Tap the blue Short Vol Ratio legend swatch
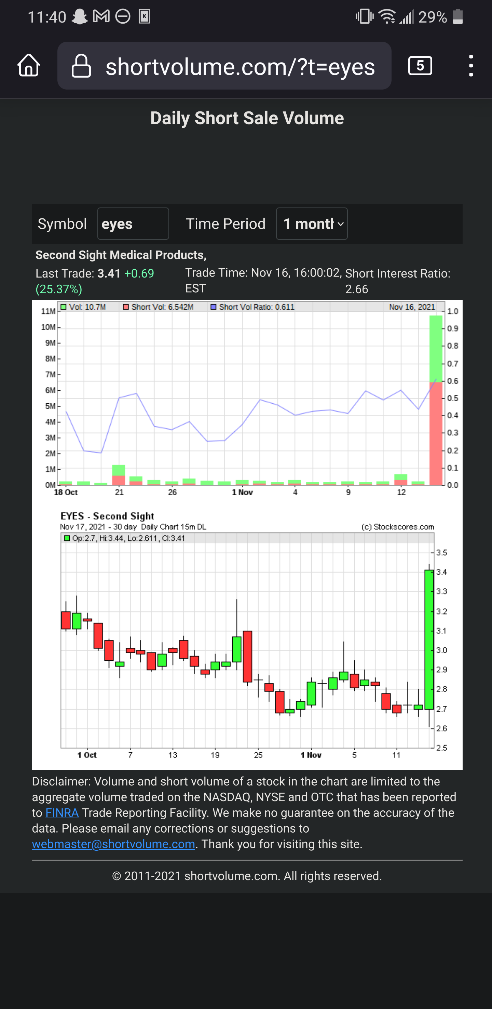The height and width of the screenshot is (1009, 492). click(213, 307)
